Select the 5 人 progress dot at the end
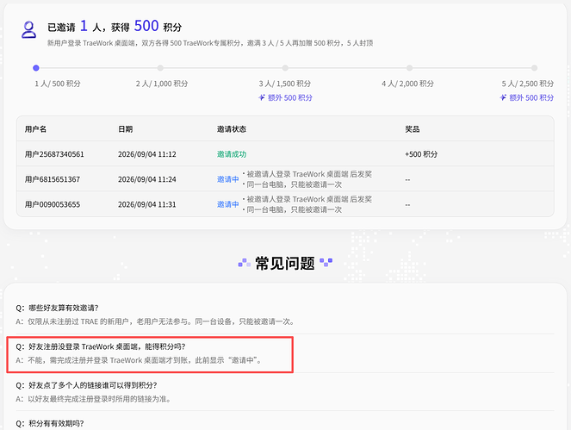This screenshot has width=571, height=430. 534,68
